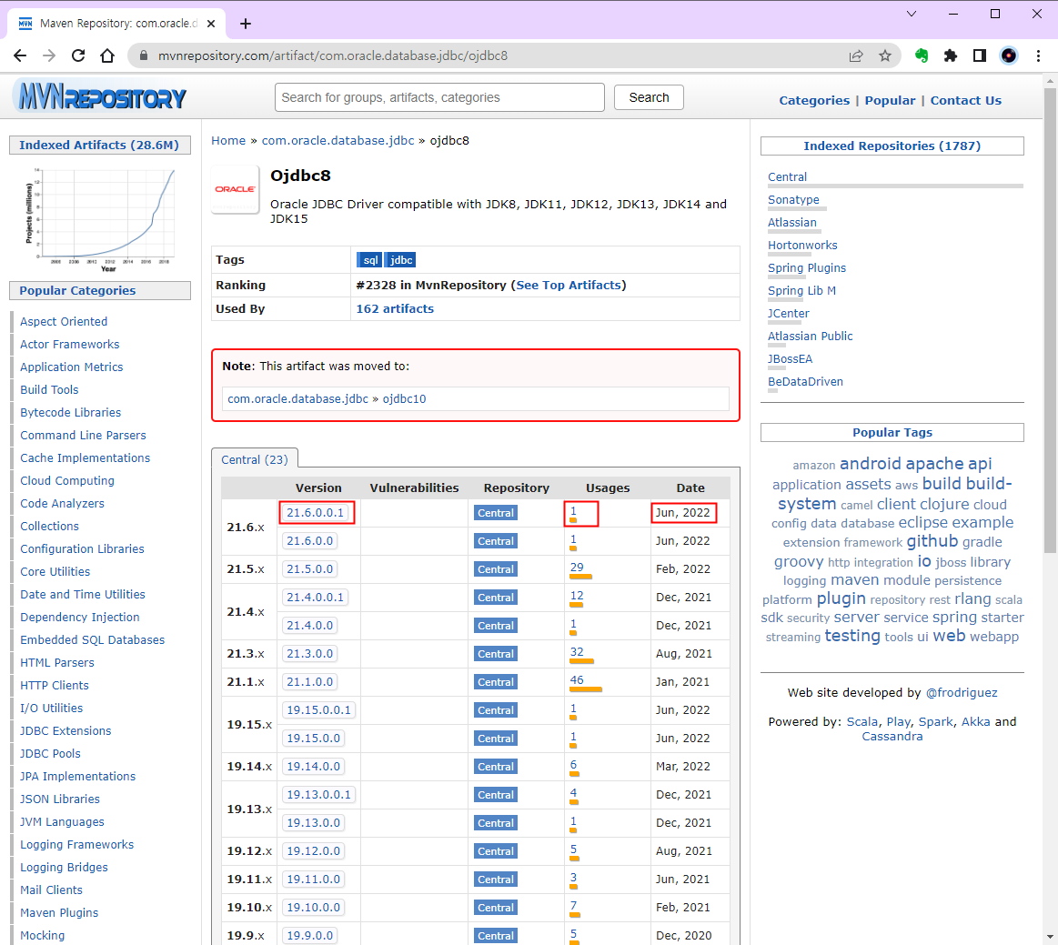Click Central badge for version 21.3.0.0
This screenshot has width=1058, height=945.
[x=496, y=654]
